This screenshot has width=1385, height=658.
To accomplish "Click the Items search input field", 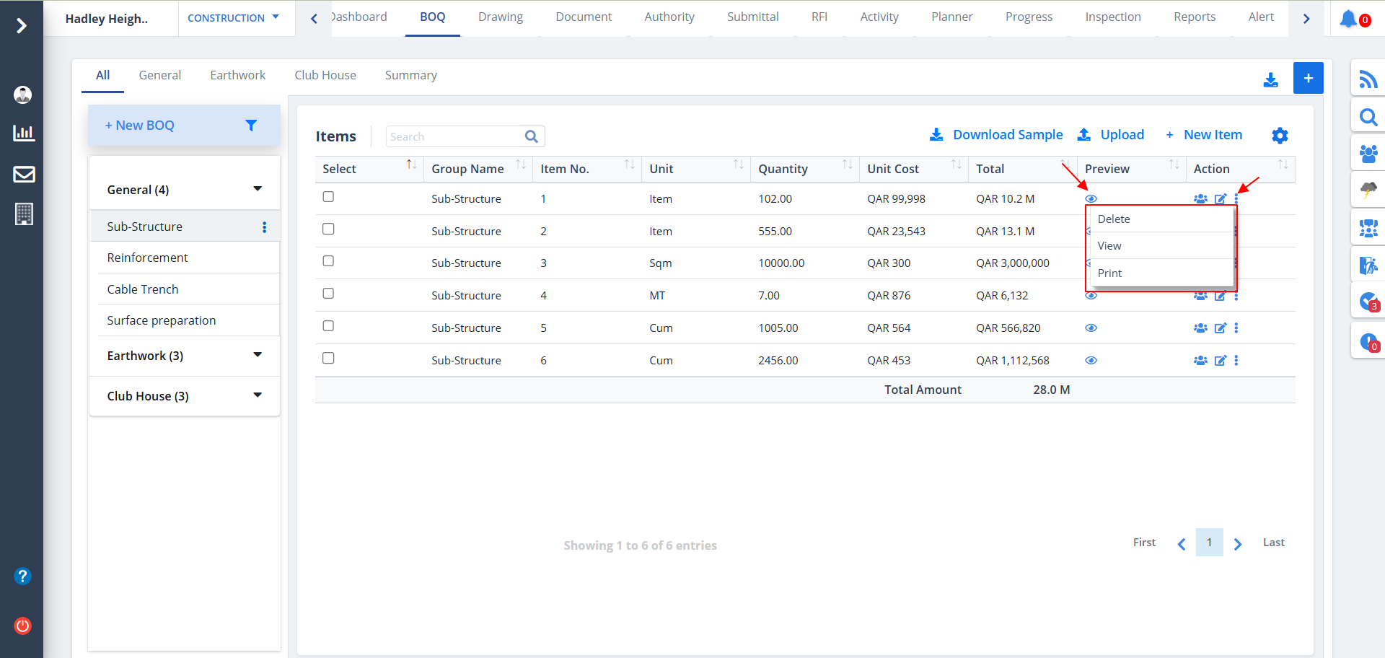I will point(454,136).
